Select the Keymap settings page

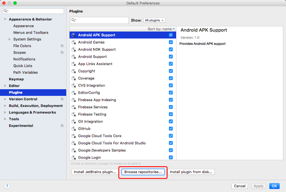(16, 79)
